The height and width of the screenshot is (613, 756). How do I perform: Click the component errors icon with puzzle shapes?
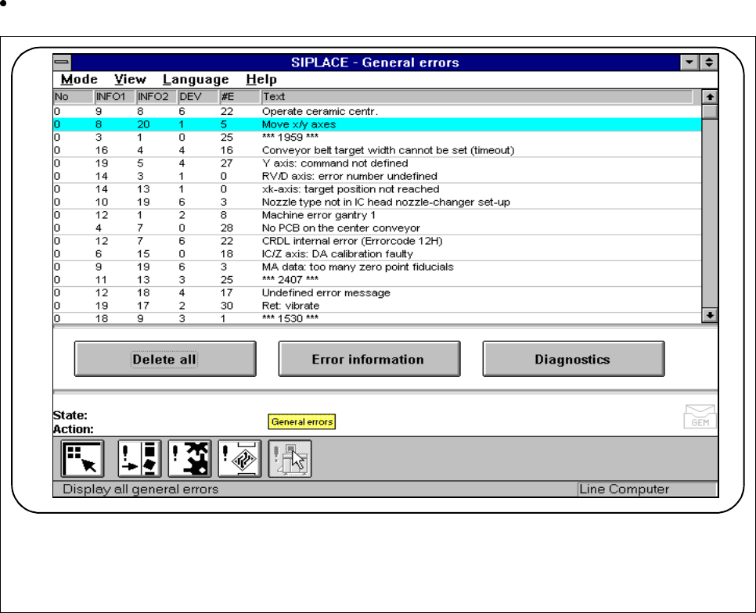click(x=190, y=459)
